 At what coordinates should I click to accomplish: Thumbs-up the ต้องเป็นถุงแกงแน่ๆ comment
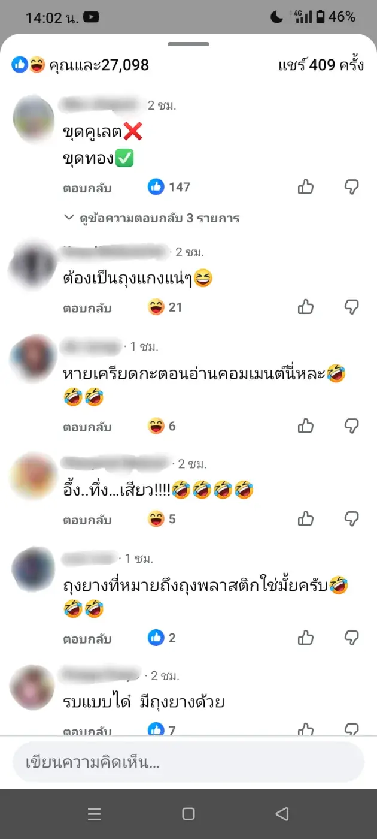[306, 307]
